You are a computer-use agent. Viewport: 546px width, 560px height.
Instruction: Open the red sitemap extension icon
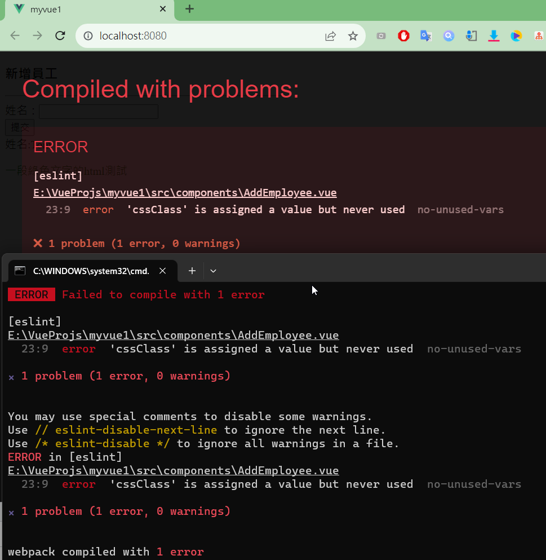[x=539, y=36]
